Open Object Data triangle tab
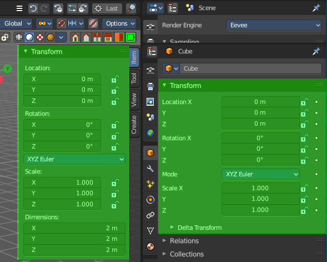Image resolution: width=327 pixels, height=262 pixels. (x=150, y=231)
